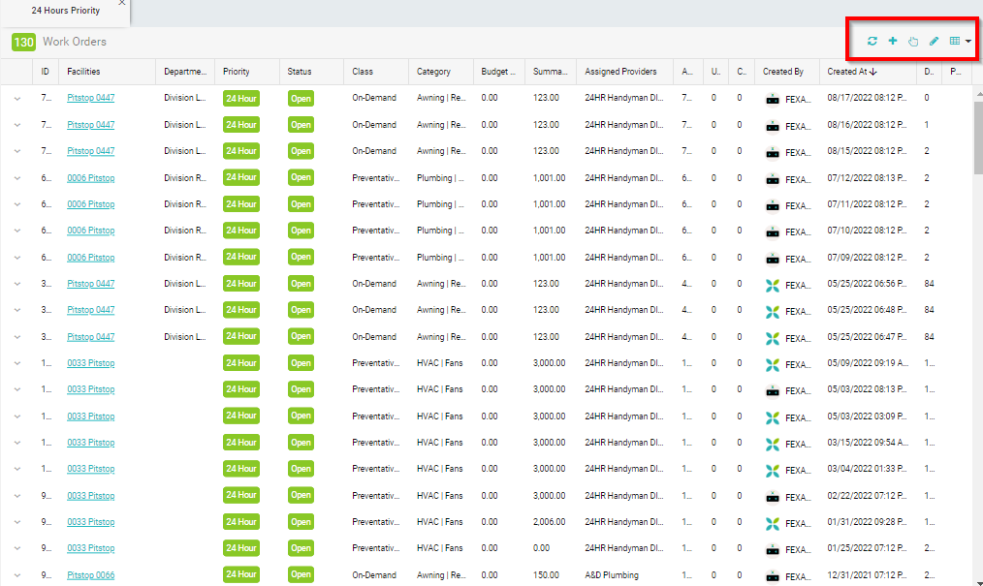
Task: Click the plus icon to add a work order
Action: [x=893, y=41]
